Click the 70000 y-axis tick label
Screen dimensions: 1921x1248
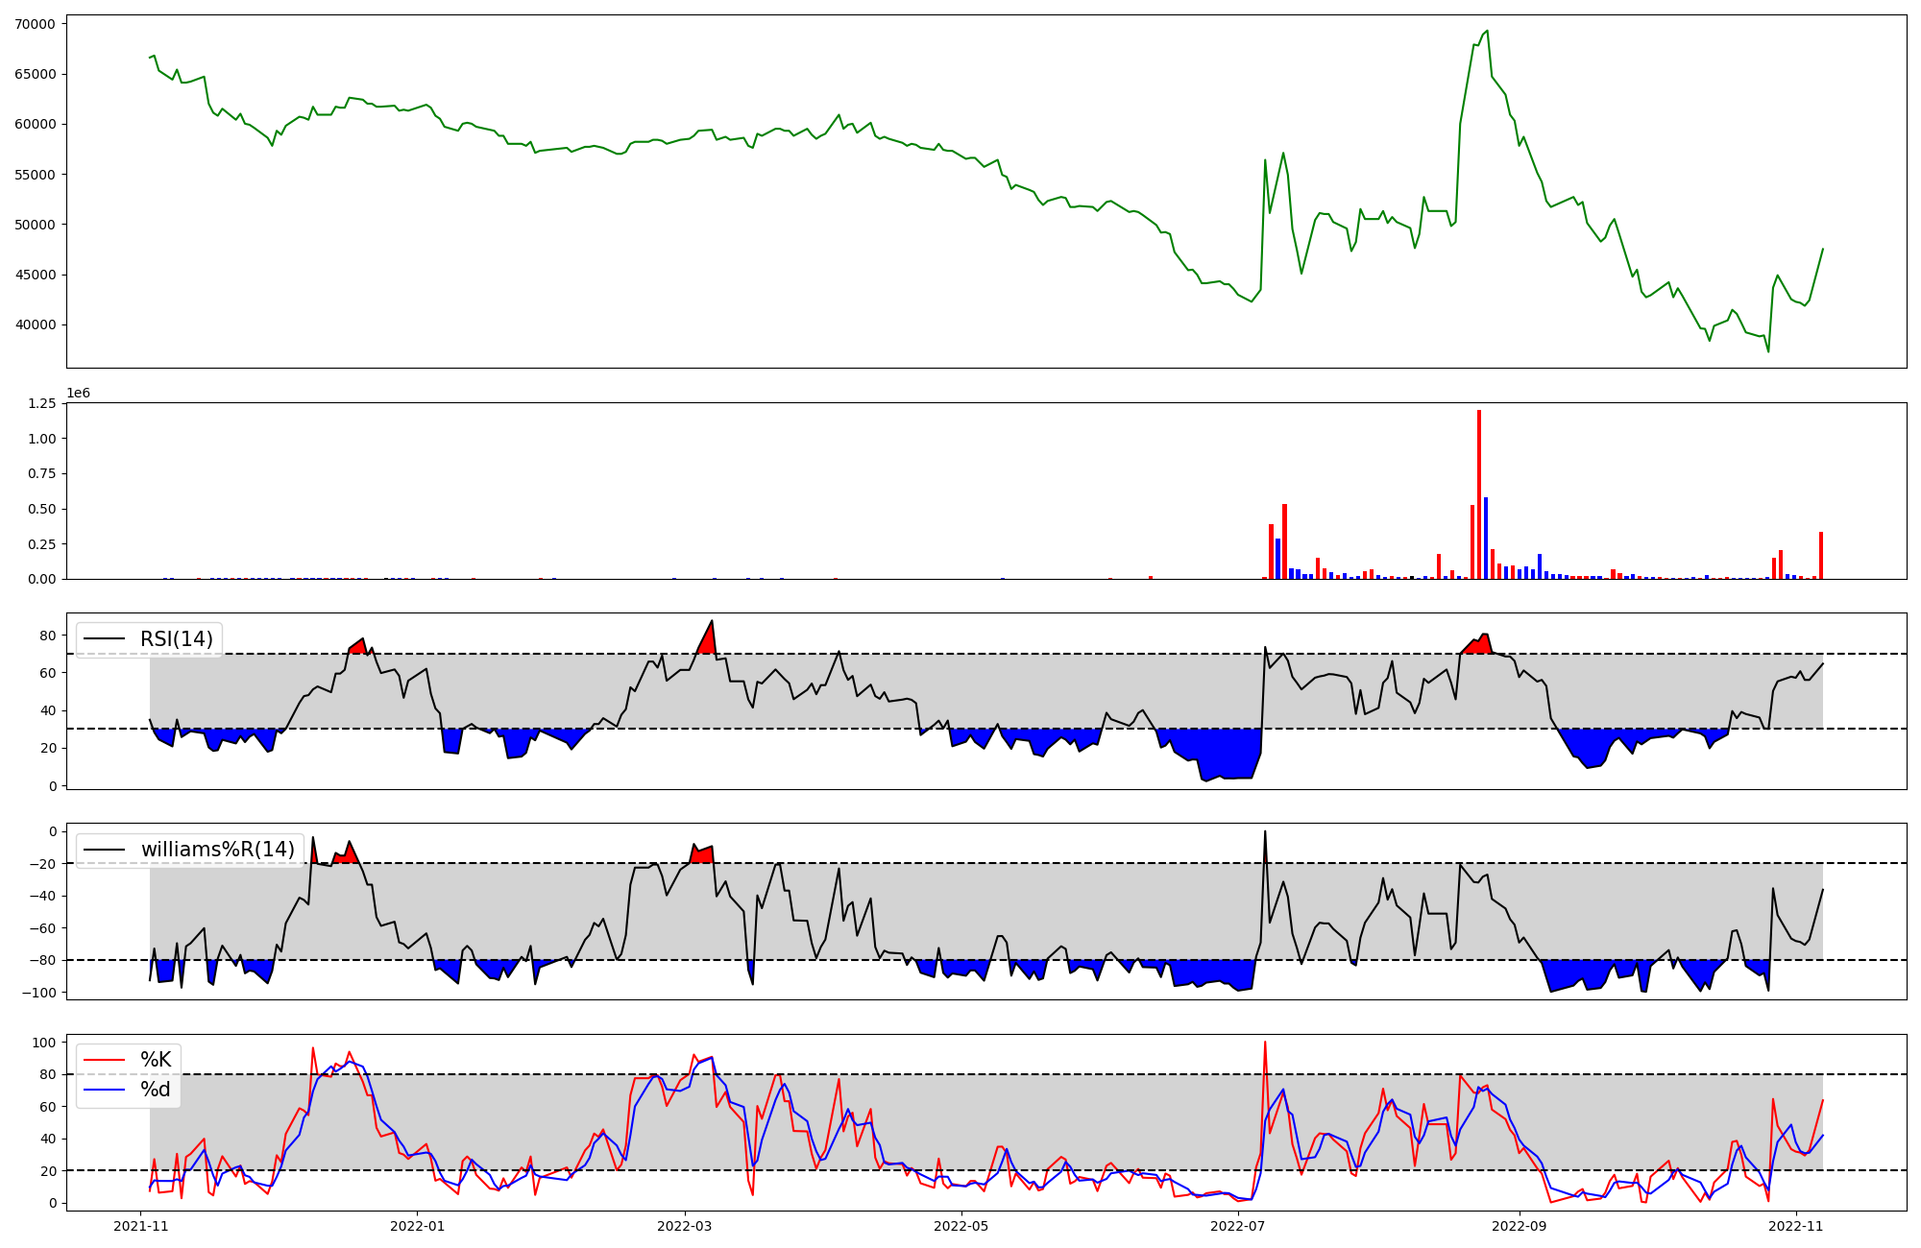[x=36, y=24]
